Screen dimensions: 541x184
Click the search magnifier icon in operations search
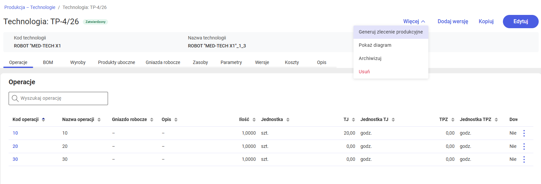(x=15, y=98)
